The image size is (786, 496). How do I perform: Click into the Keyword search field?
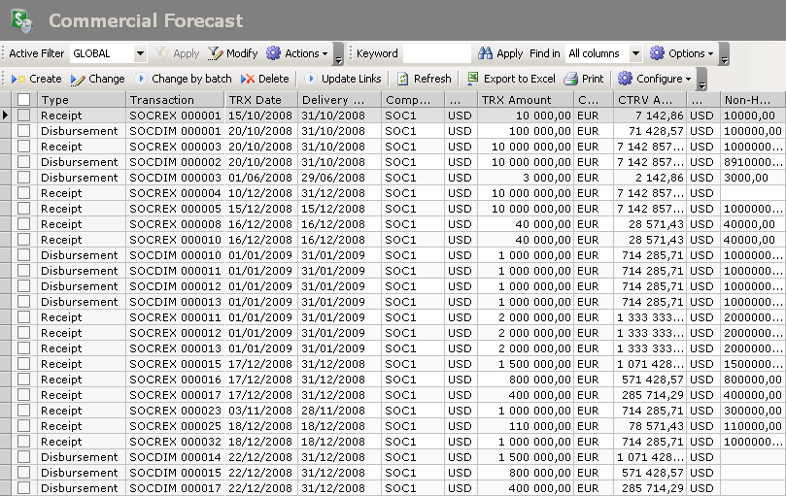coord(436,54)
